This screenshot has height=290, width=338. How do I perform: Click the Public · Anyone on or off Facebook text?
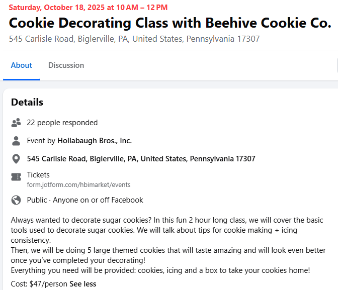85,200
